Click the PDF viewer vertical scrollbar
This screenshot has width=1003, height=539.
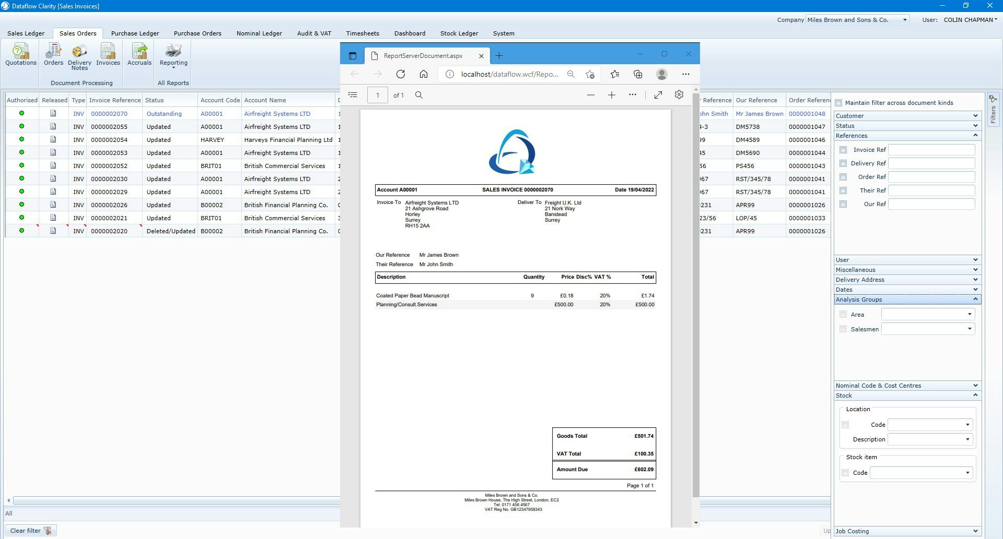click(696, 295)
